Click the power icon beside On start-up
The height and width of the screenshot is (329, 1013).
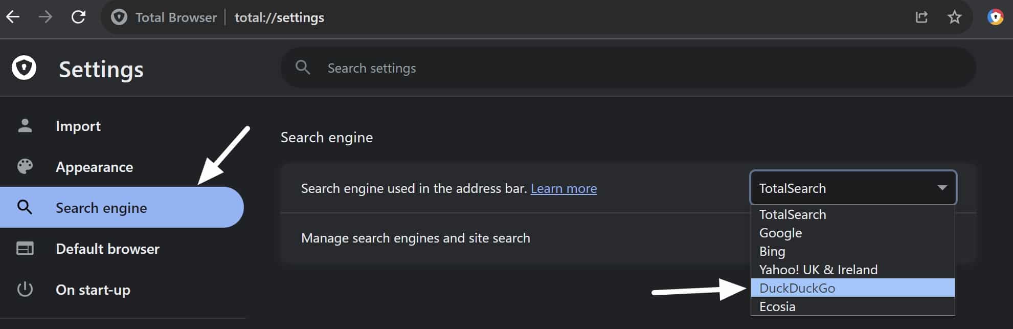(x=25, y=290)
